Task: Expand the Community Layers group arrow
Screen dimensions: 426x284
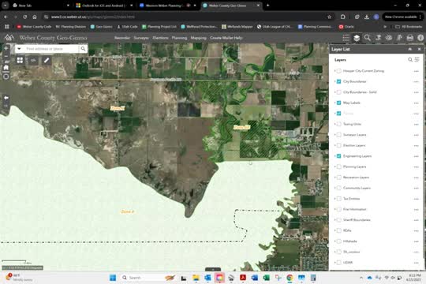Action: coord(334,188)
